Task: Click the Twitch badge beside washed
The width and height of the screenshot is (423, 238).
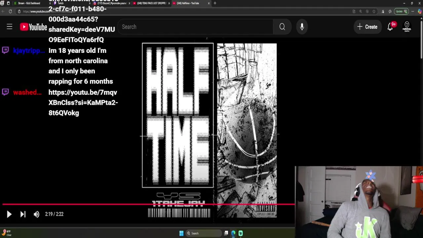Action: (x=5, y=92)
